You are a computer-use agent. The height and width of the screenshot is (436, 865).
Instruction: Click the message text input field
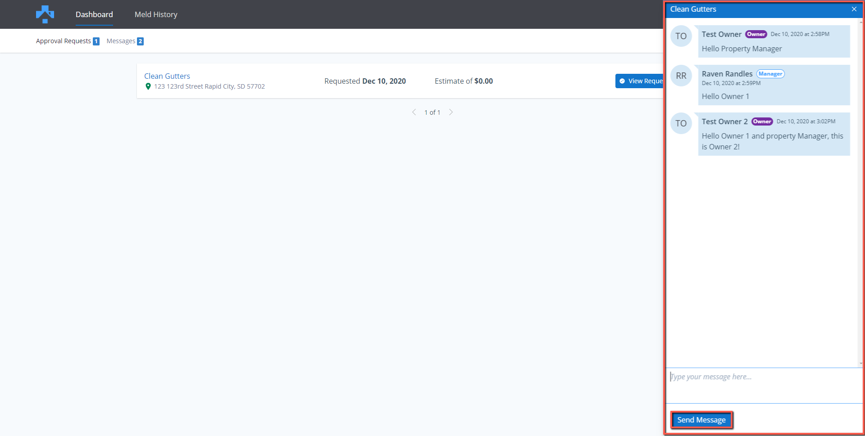763,385
